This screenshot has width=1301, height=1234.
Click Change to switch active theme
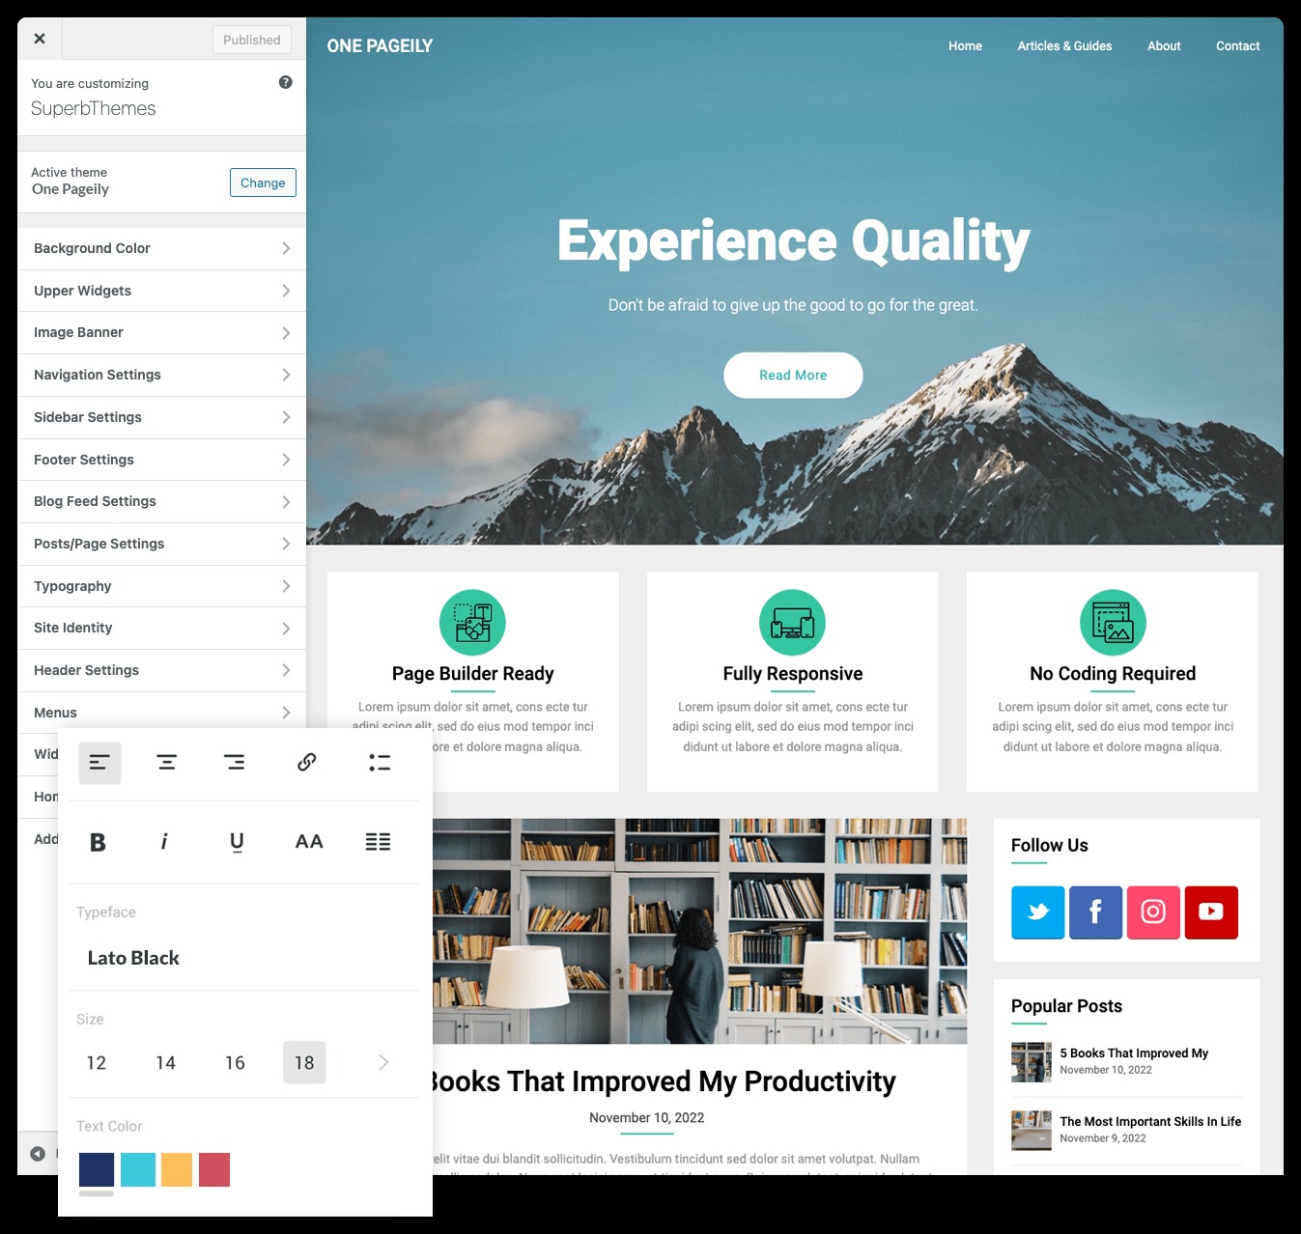tap(263, 182)
